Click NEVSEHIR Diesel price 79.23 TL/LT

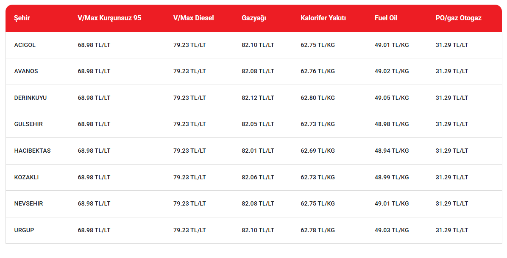[x=189, y=203]
